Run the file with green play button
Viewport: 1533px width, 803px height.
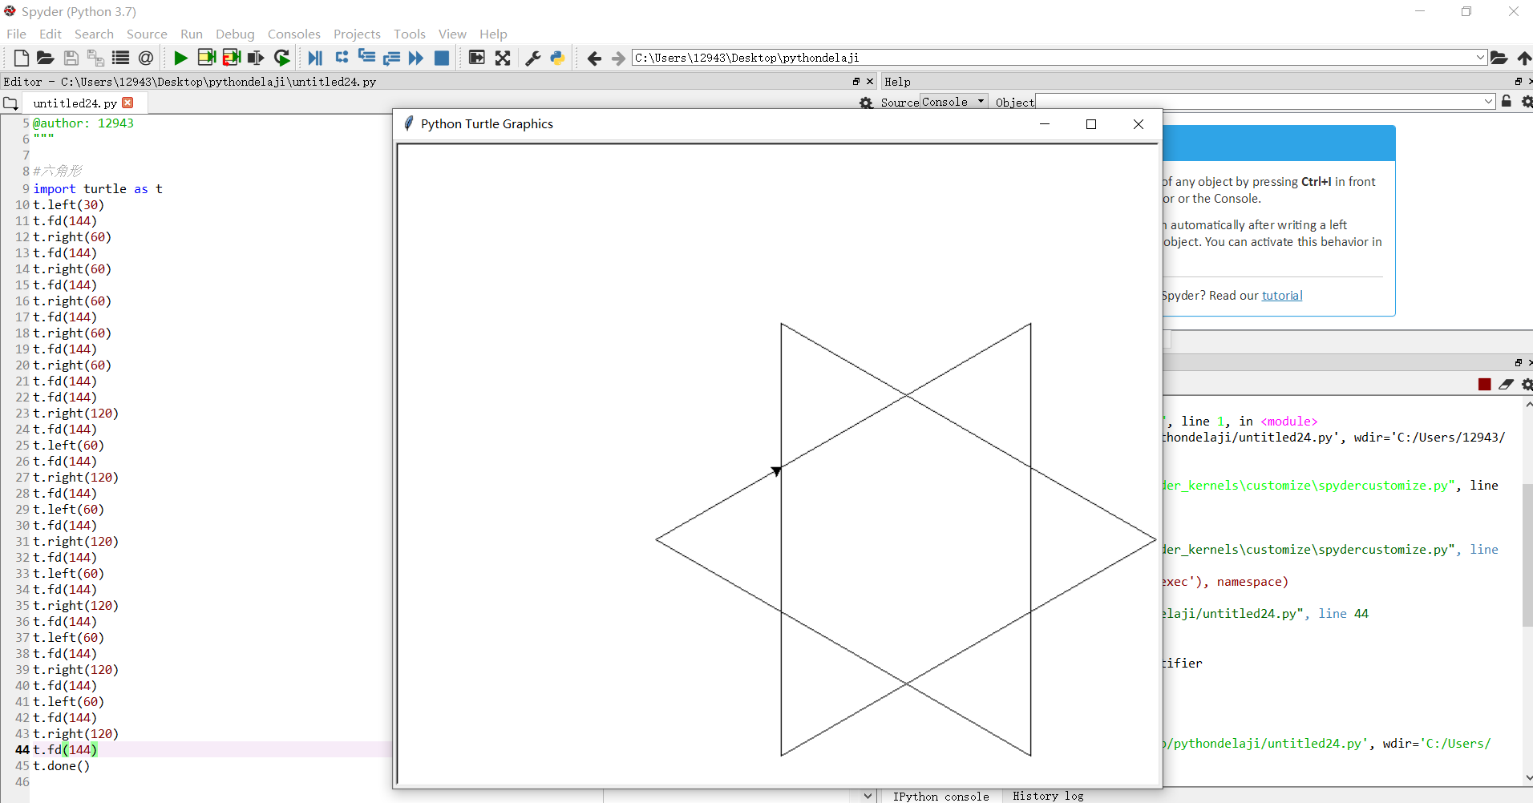click(180, 58)
